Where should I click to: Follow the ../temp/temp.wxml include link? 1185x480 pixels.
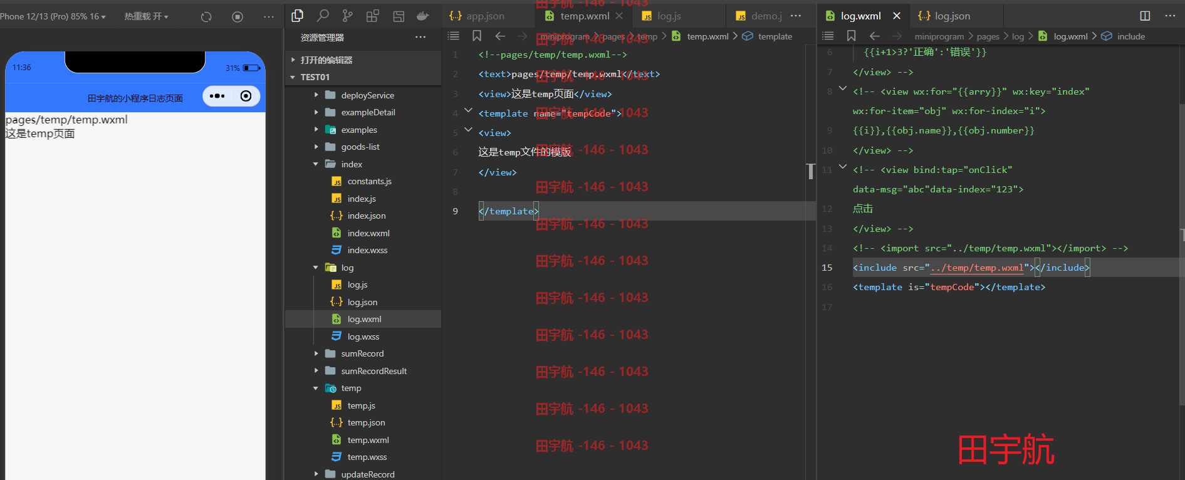coord(977,268)
